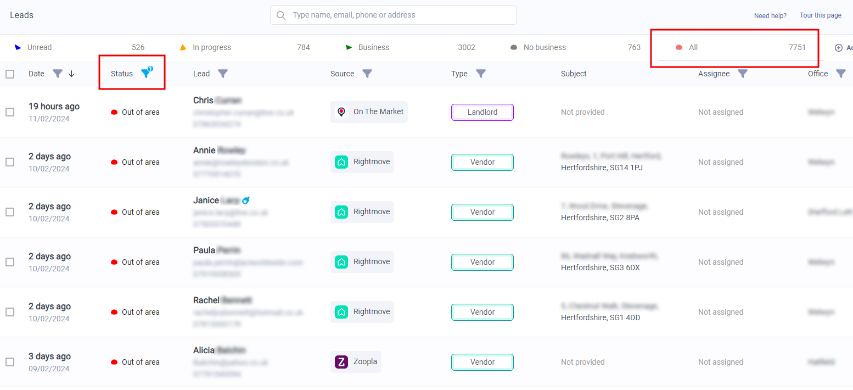
Task: Click the Date column filter icon
Action: coord(57,74)
